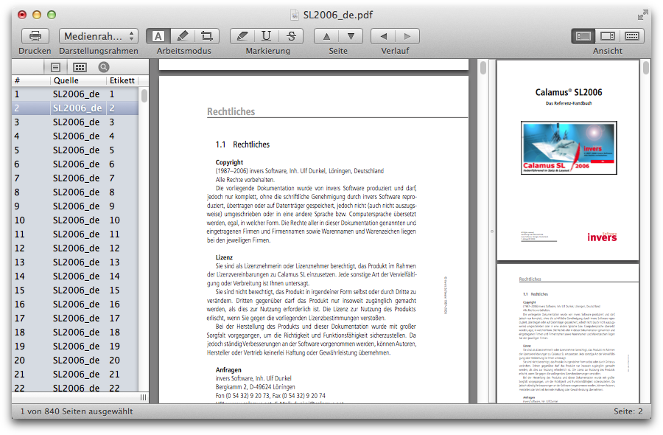Screen dimensions: 663x435
Task: Select page row 14 in list
Action: point(75,276)
